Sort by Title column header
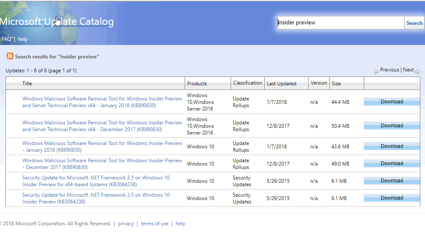Viewport: 425px width, 245px height. pyautogui.click(x=27, y=84)
